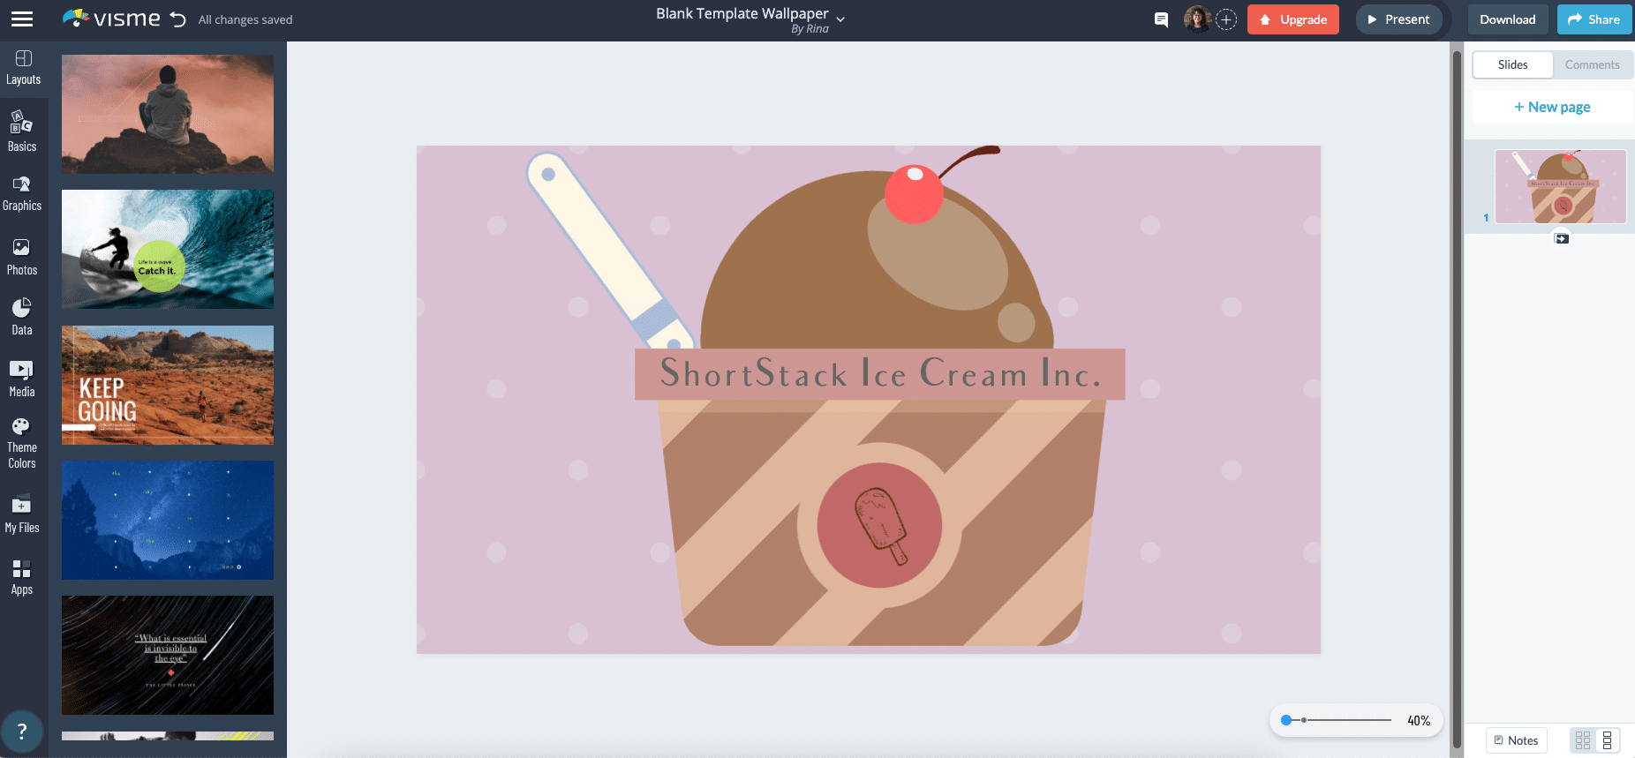
Task: Open Photos panel in sidebar
Action: pyautogui.click(x=22, y=257)
